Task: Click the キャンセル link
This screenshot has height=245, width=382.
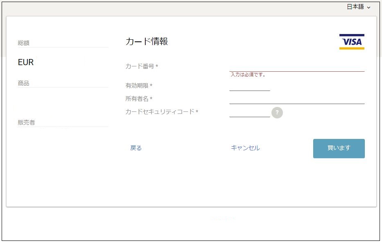Action: coord(245,148)
